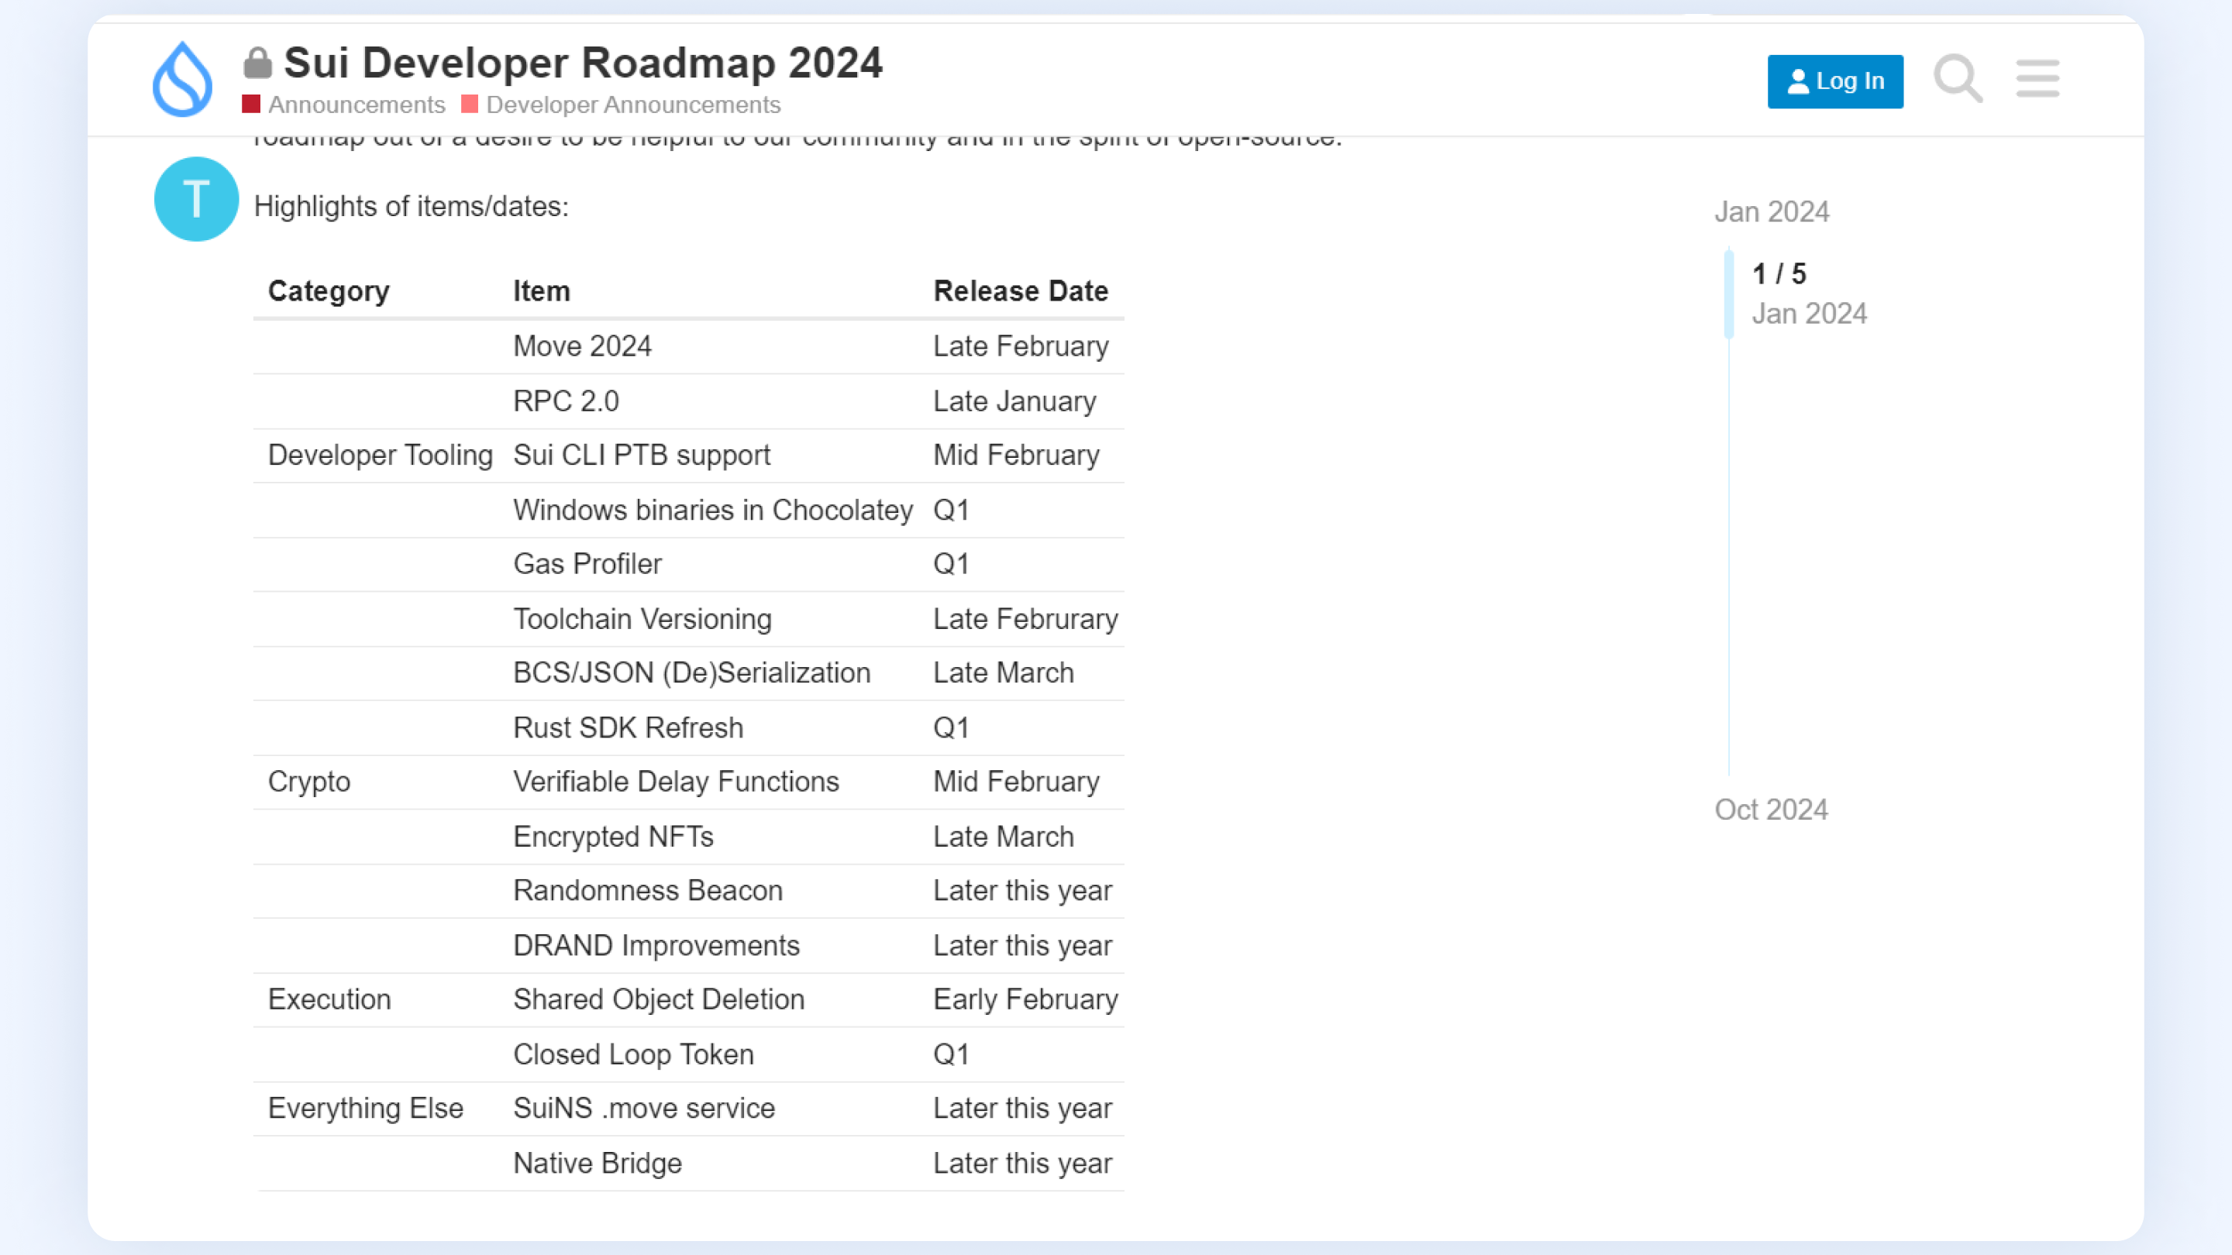Image resolution: width=2232 pixels, height=1255 pixels.
Task: Select the Shared Object Deletion cell
Action: 659,999
